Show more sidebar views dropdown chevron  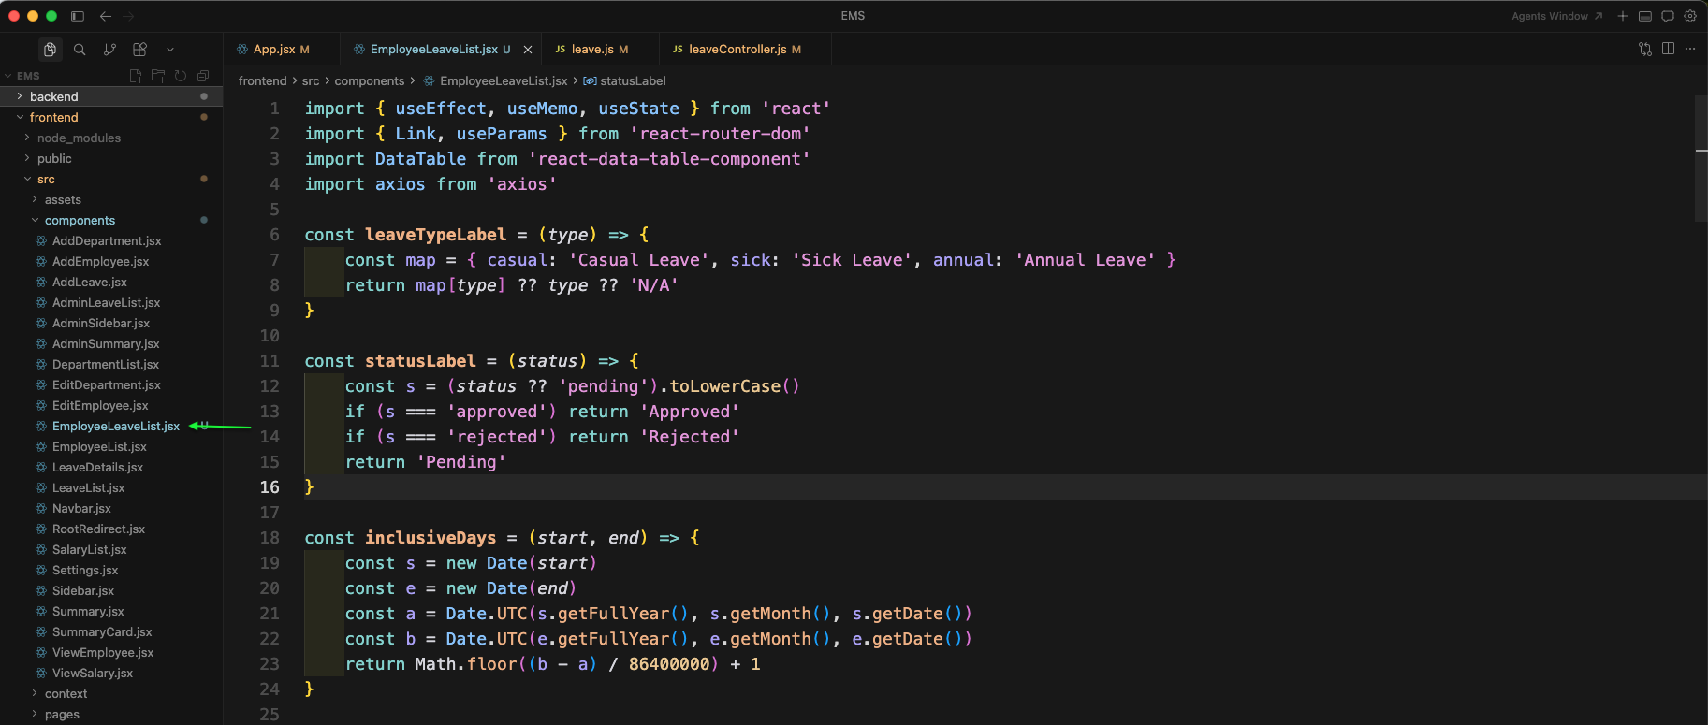point(170,50)
